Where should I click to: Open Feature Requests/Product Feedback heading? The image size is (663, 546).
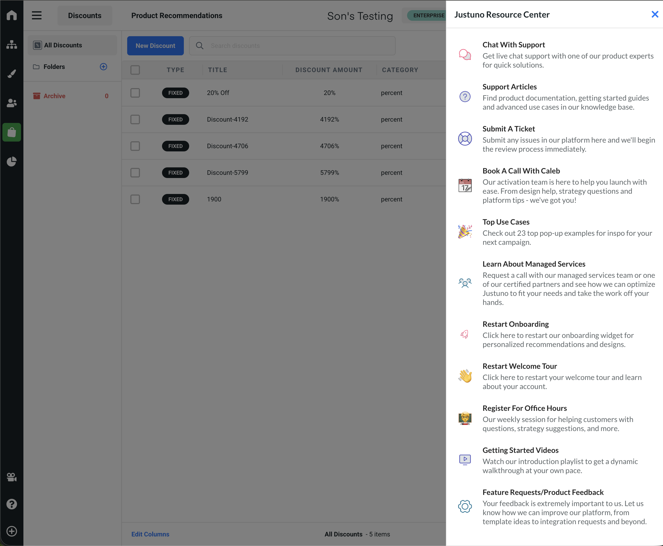(543, 492)
